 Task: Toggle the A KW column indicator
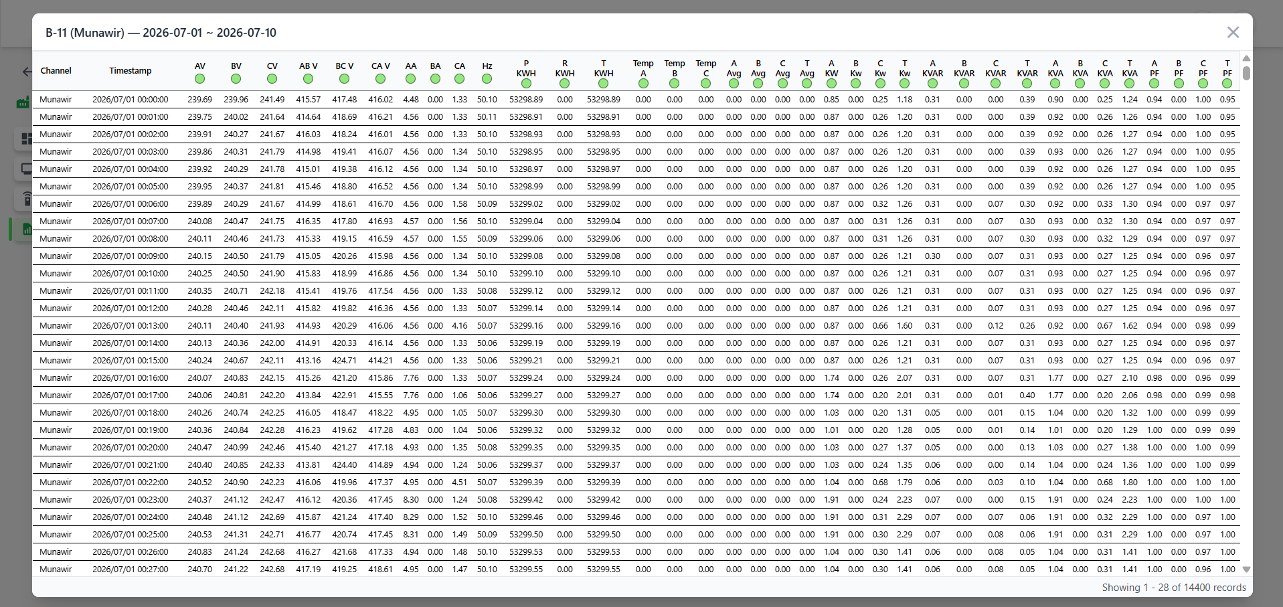tap(831, 84)
